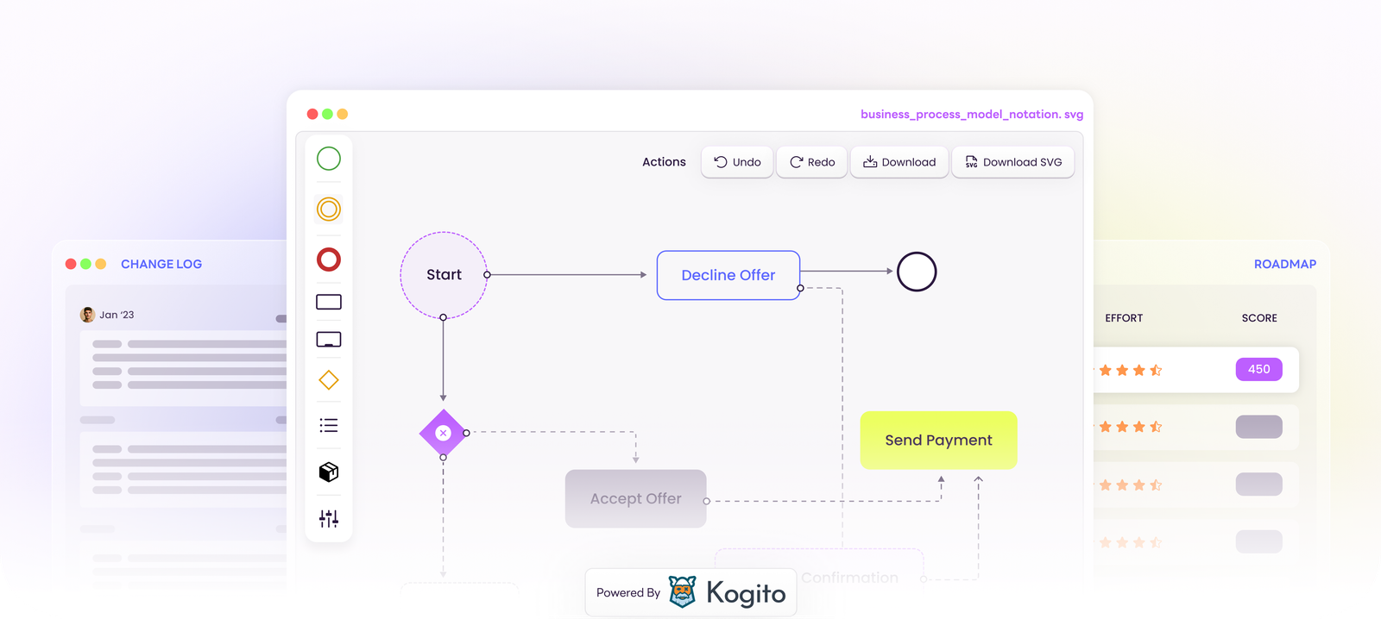Open the CHANGE LOG window title

[161, 265]
